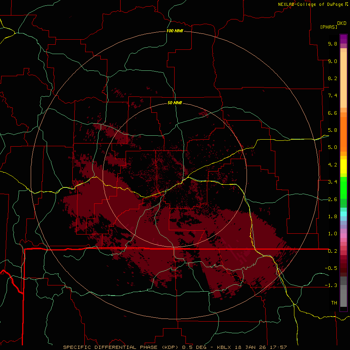Click the 5.8 scale value
Screen dimensions: 350x350
point(332,130)
